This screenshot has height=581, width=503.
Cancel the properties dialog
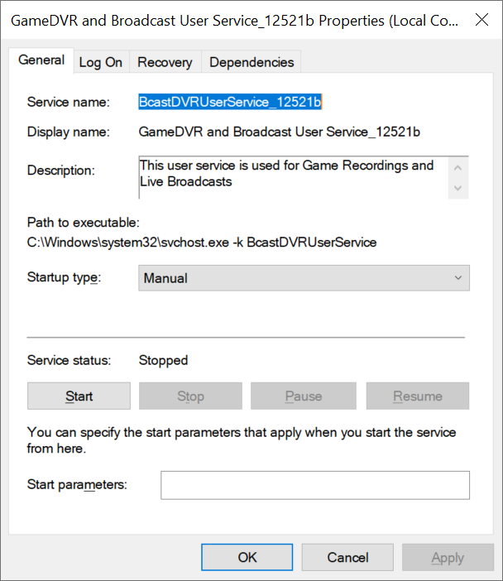tap(347, 557)
